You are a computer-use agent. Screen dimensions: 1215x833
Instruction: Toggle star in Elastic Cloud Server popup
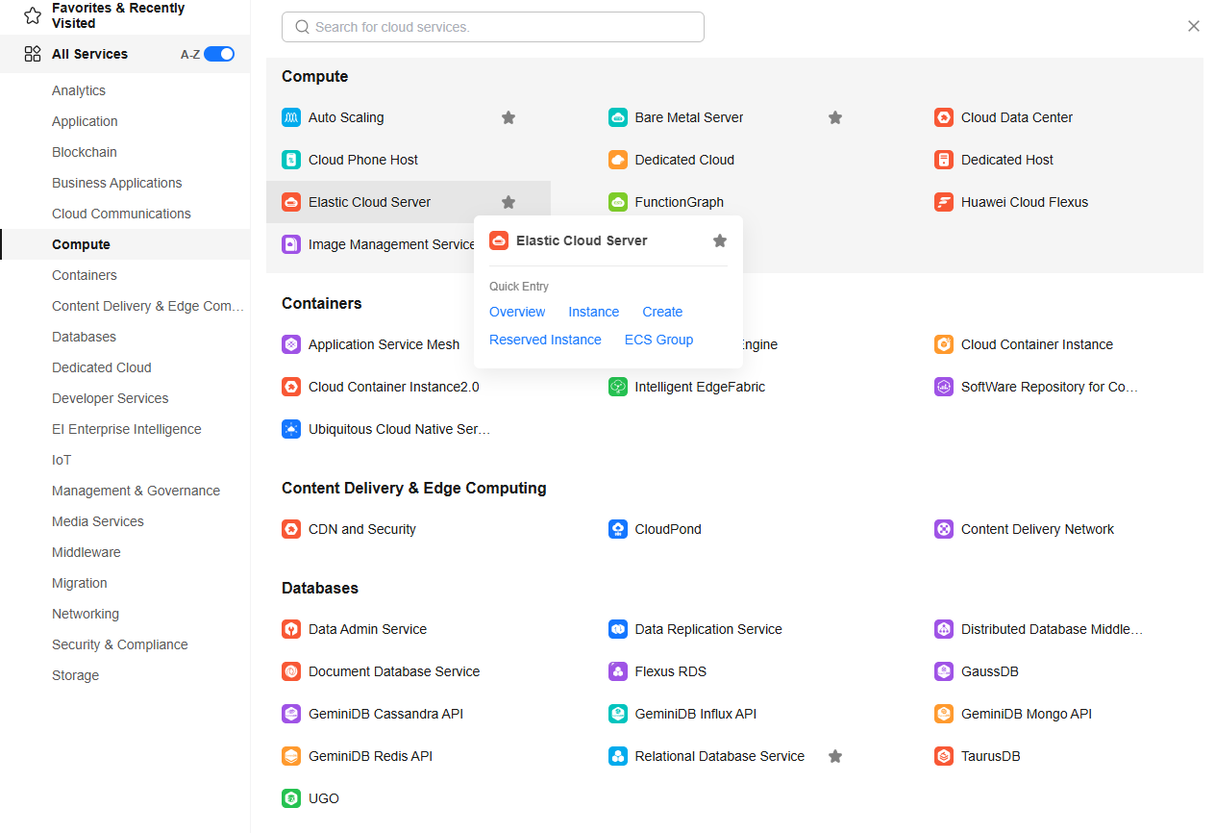pos(720,240)
